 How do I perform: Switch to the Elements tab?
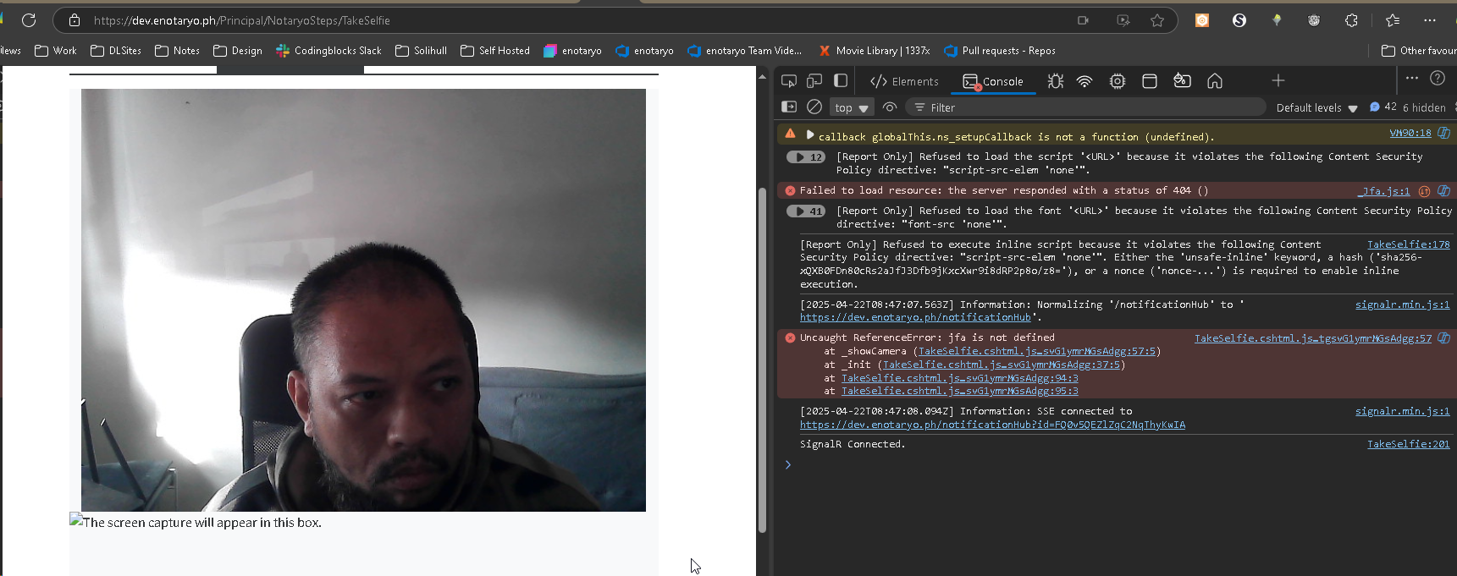coord(904,81)
